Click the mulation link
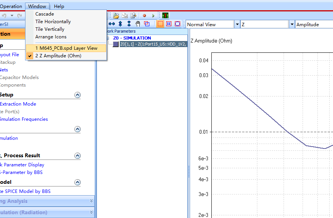Viewport: 333px width, 218px height. coord(9,138)
